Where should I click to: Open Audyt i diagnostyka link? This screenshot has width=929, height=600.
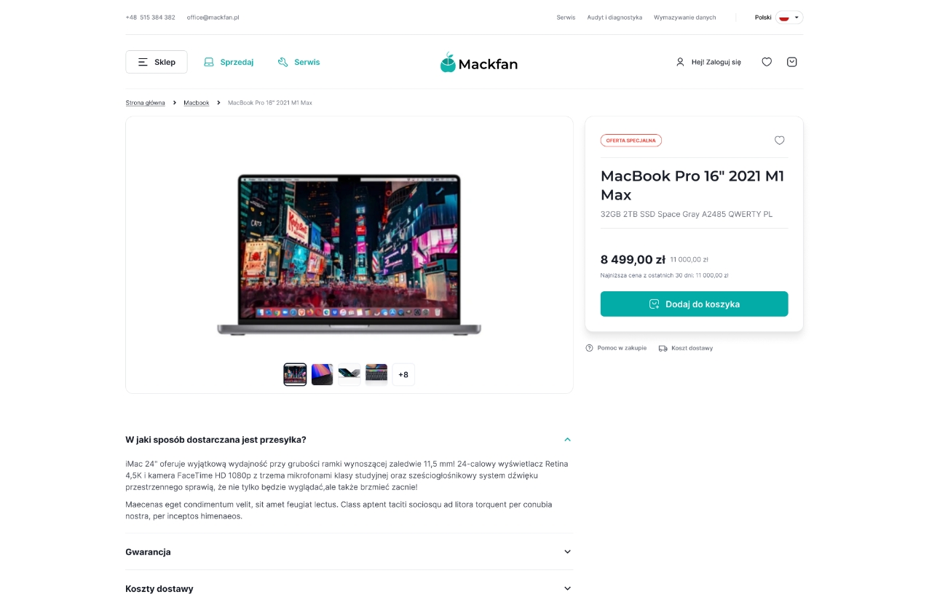(x=614, y=17)
